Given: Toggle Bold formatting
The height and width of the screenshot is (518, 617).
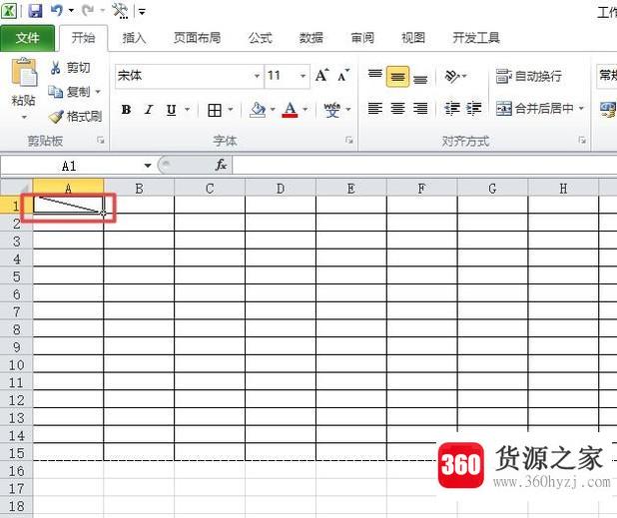Looking at the screenshot, I should [126, 110].
